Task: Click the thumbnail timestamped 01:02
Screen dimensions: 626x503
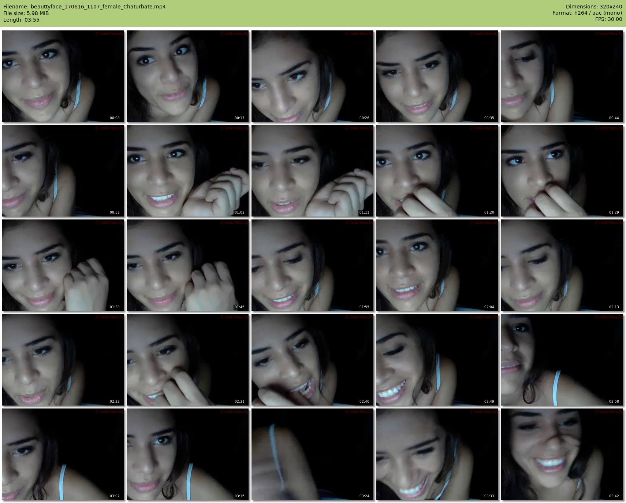Action: coord(188,171)
